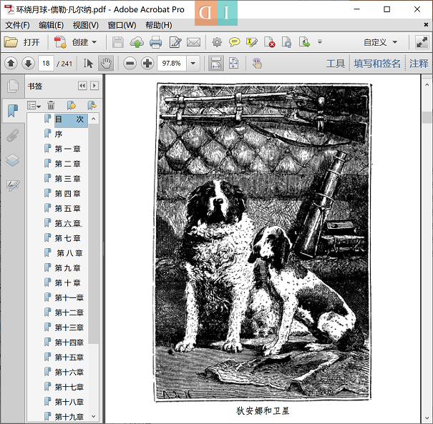Screen dimensions: 433x424
Task: Zoom out with the minus button
Action: point(130,64)
